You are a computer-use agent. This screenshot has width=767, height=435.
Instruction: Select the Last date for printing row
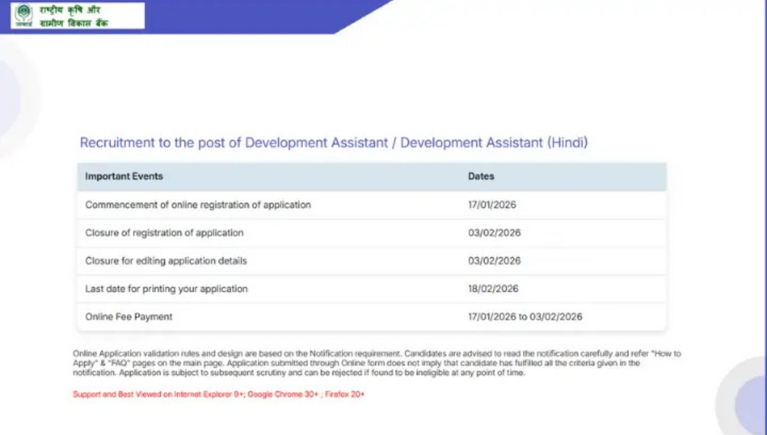click(167, 289)
